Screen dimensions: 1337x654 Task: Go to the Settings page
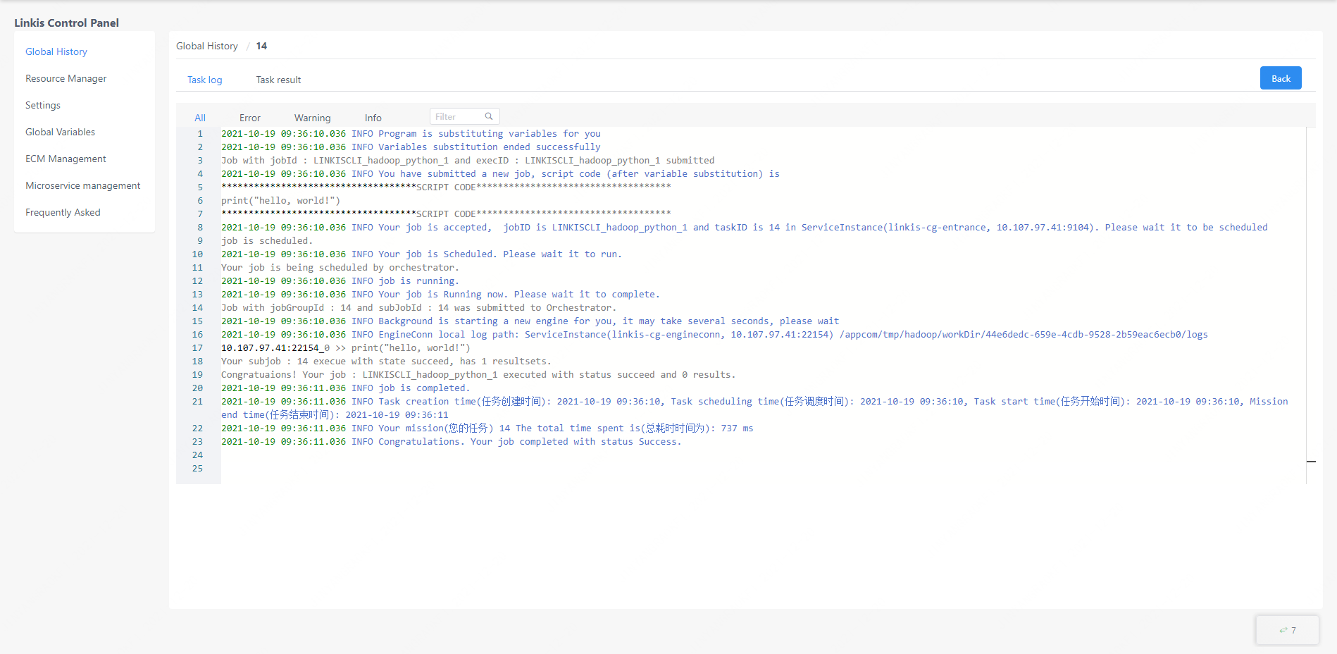(x=43, y=105)
